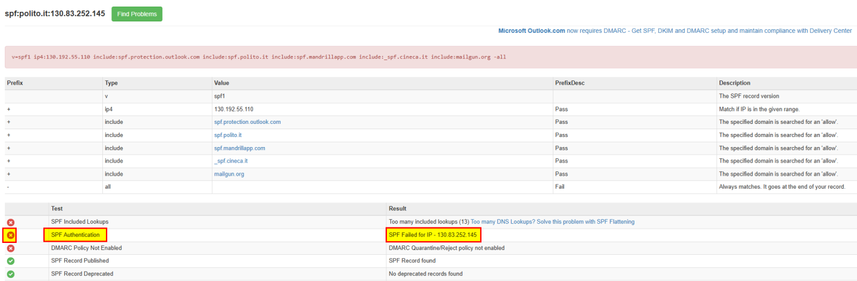
Task: Open the _spf.cineca.it link
Action: click(x=230, y=161)
